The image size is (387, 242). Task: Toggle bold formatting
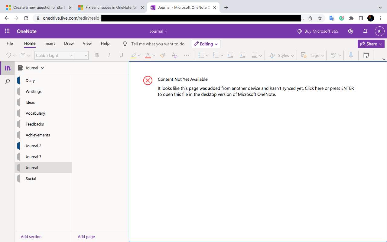click(x=97, y=55)
